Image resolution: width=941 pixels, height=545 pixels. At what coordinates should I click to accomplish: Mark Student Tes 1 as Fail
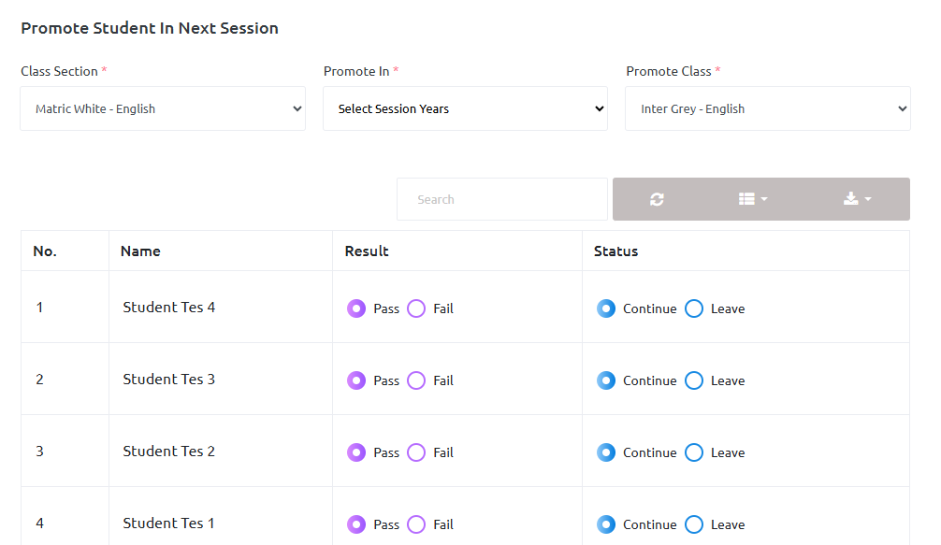tap(416, 524)
